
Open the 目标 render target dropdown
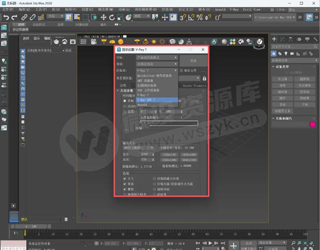tap(157, 57)
